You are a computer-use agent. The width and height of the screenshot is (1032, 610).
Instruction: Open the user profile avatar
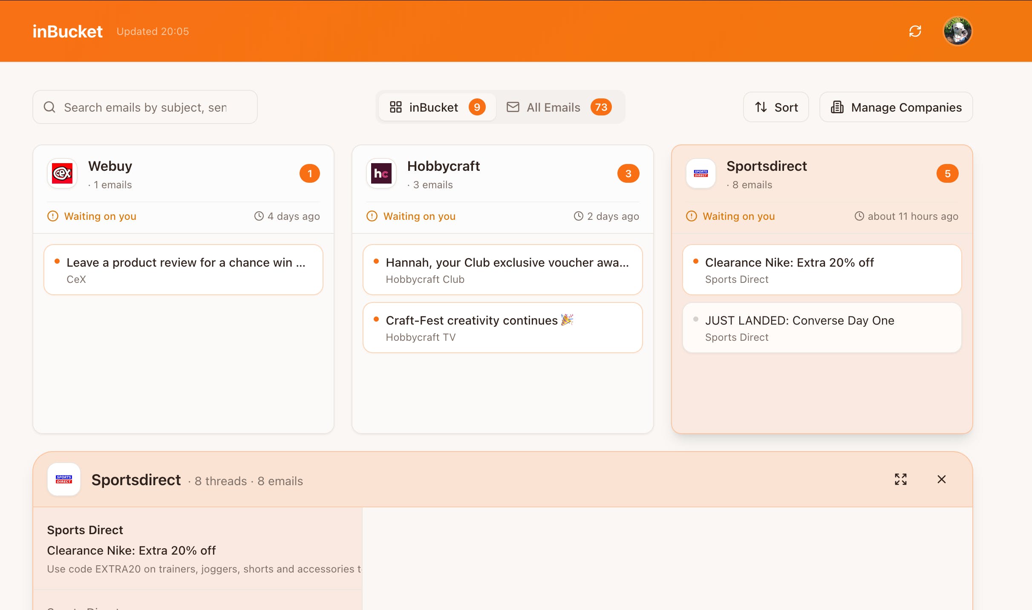coord(957,31)
